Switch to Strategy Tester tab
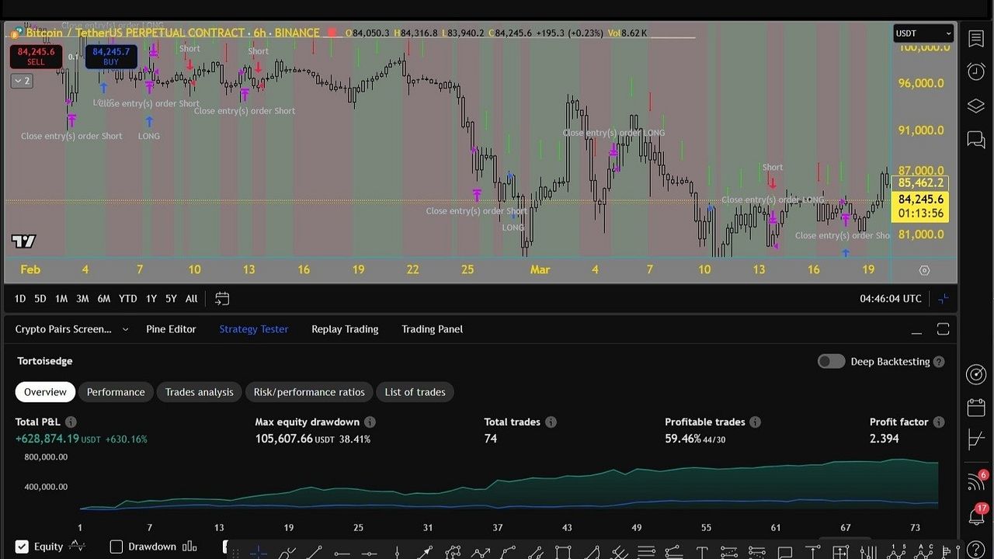The height and width of the screenshot is (559, 994). 254,329
